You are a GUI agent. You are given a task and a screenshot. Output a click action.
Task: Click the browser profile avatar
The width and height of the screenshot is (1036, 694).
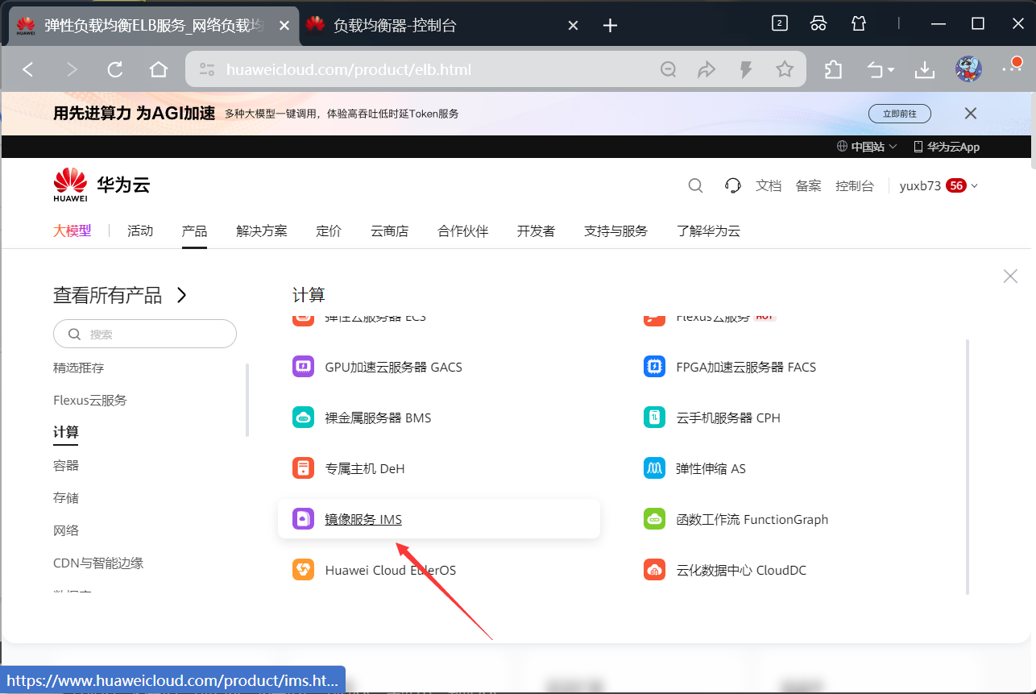click(968, 69)
